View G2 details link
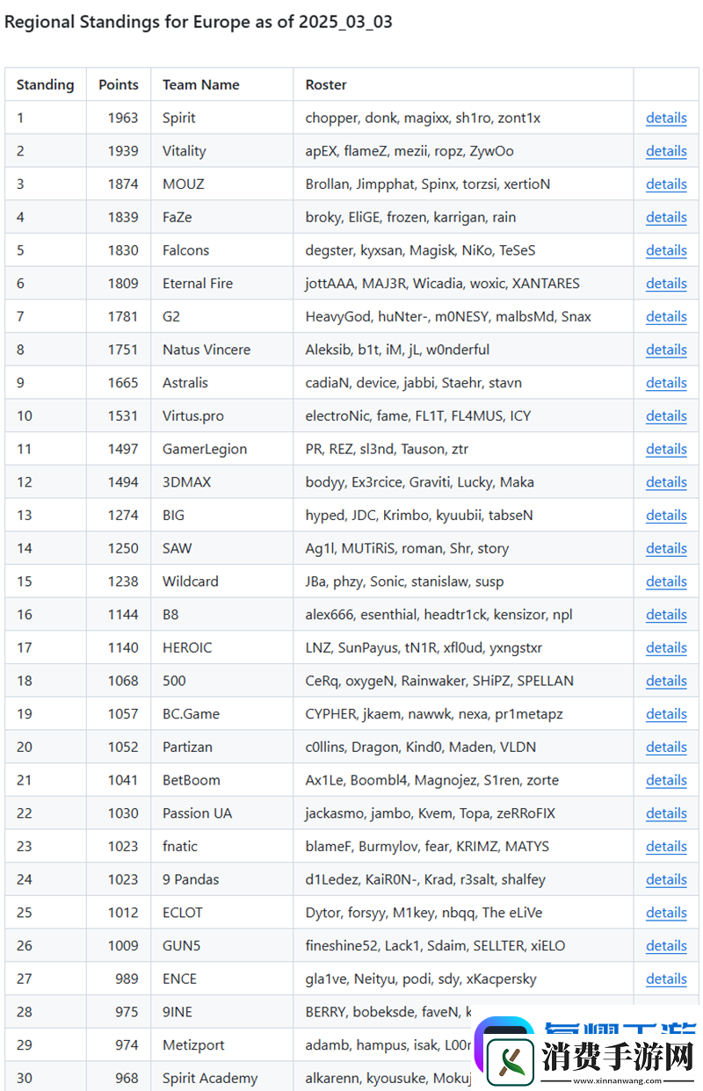This screenshot has width=703, height=1091. (x=666, y=316)
